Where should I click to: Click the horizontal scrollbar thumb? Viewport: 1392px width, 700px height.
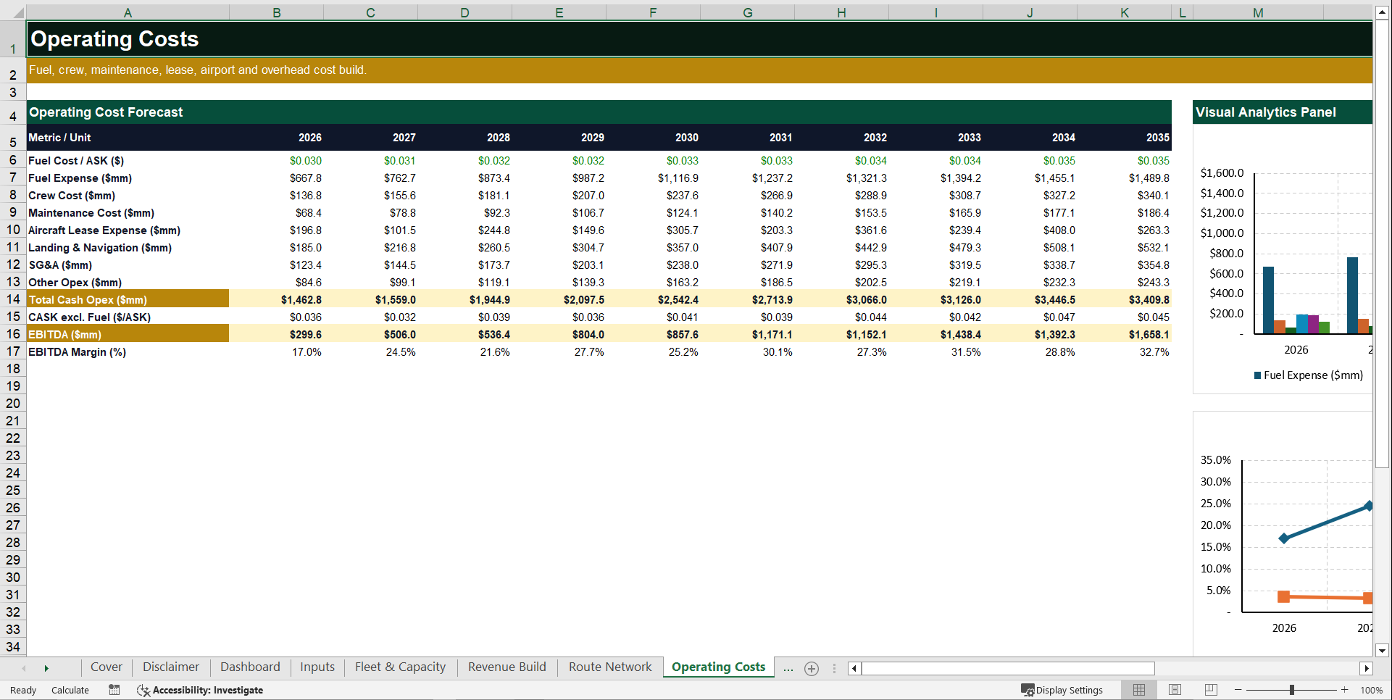(x=1008, y=668)
